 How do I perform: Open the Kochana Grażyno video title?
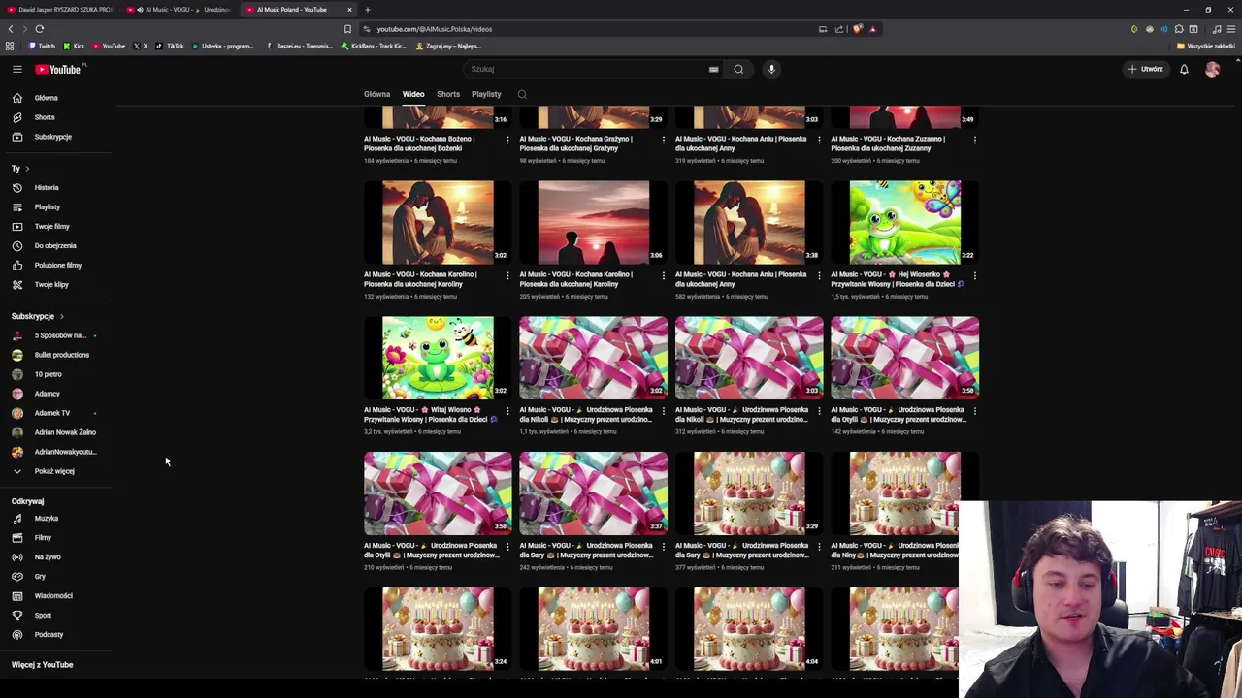(575, 143)
